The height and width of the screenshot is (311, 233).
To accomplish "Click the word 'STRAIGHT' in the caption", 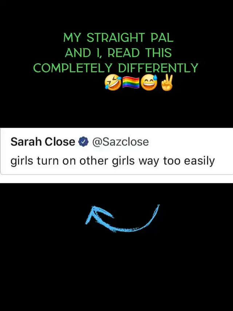I will coord(116,38).
